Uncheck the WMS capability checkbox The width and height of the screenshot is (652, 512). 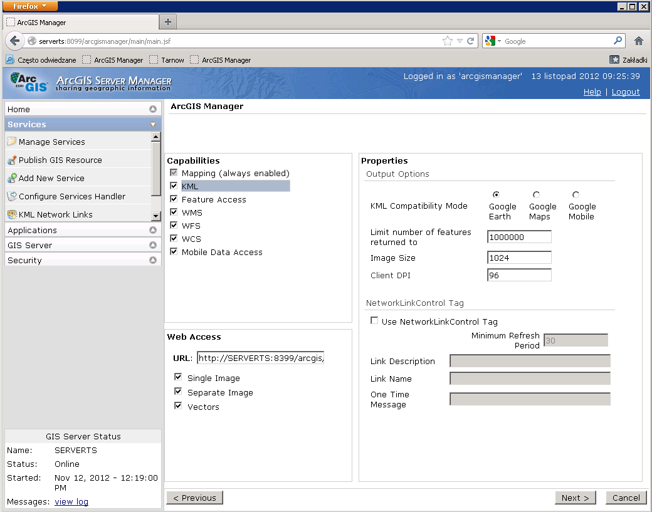174,212
